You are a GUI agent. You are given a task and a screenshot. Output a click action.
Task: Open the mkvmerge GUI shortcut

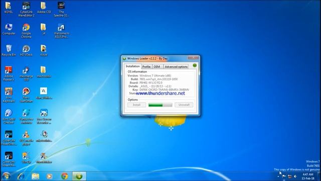26,73
